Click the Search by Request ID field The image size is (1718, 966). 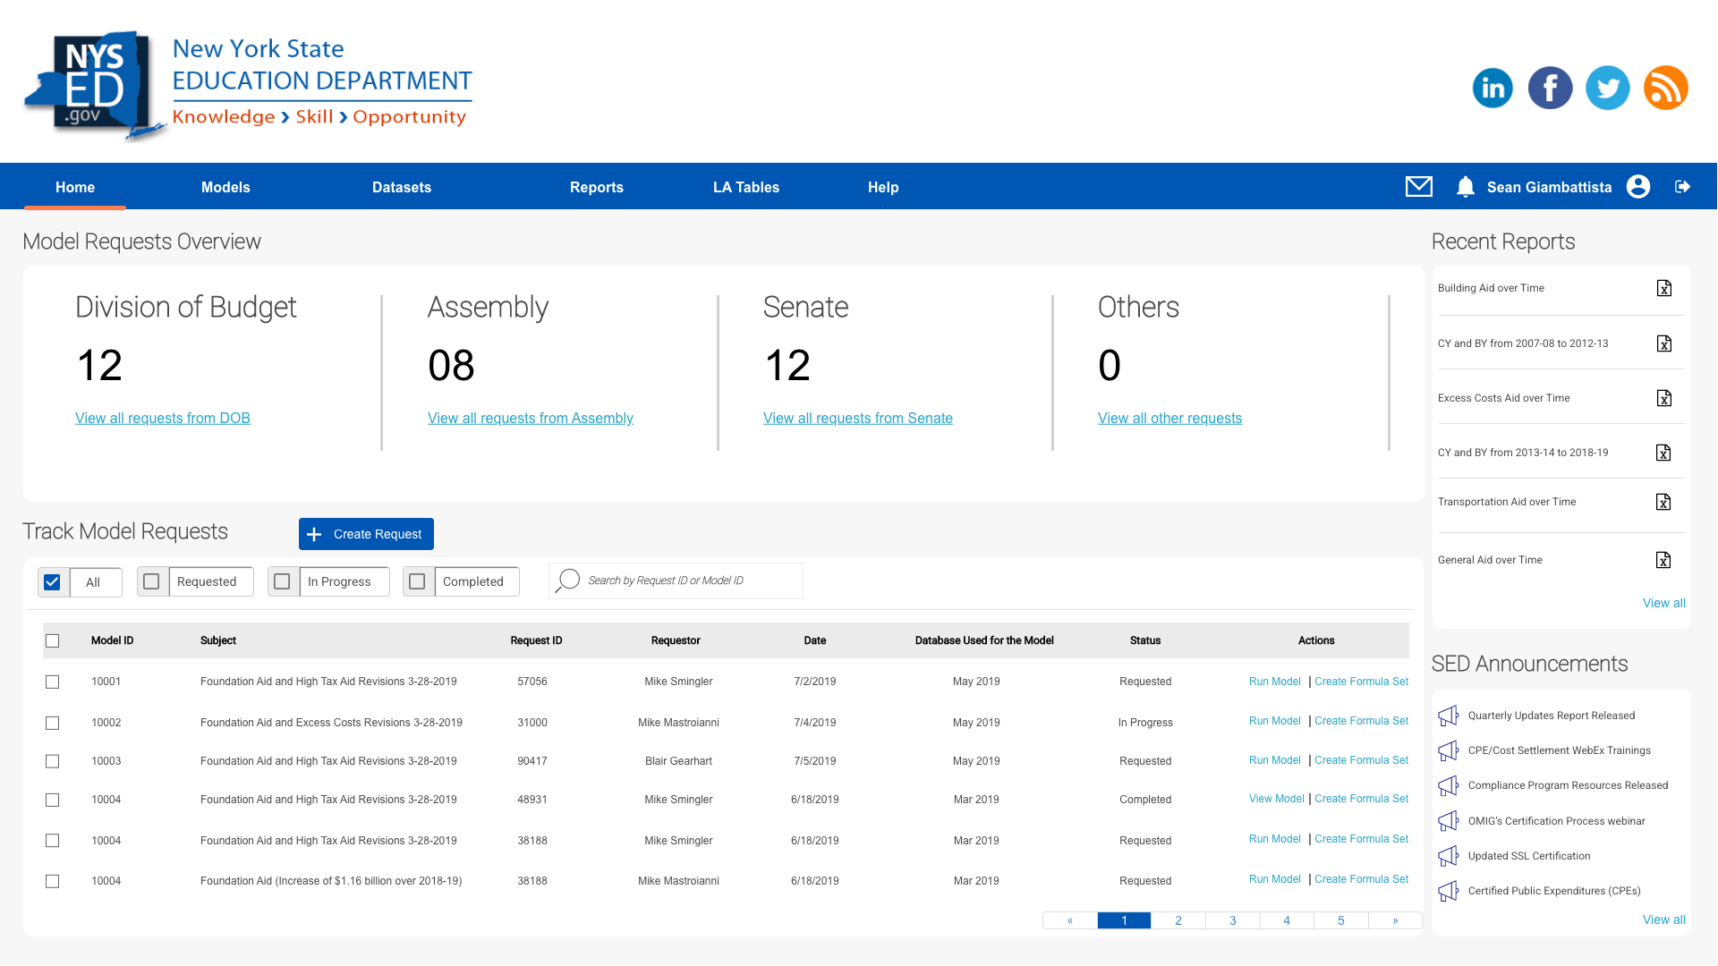[689, 580]
